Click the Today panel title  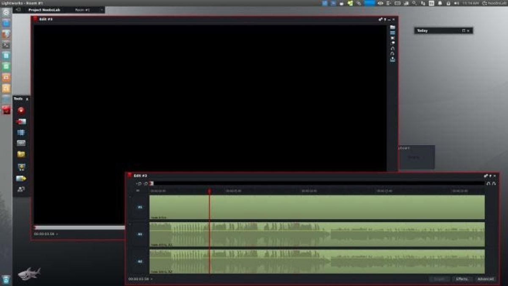422,31
